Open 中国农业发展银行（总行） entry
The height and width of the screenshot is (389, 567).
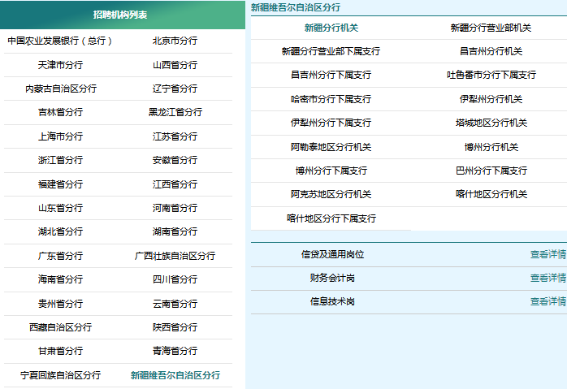tap(60, 41)
